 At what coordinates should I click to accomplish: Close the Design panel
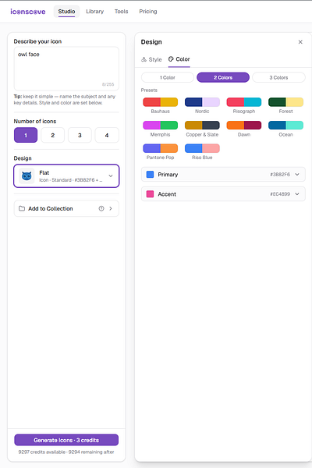300,42
